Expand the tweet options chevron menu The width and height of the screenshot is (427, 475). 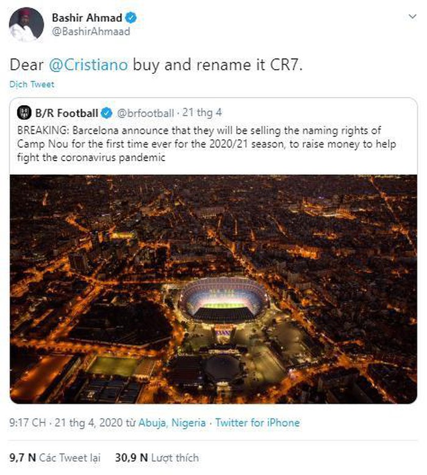point(412,16)
